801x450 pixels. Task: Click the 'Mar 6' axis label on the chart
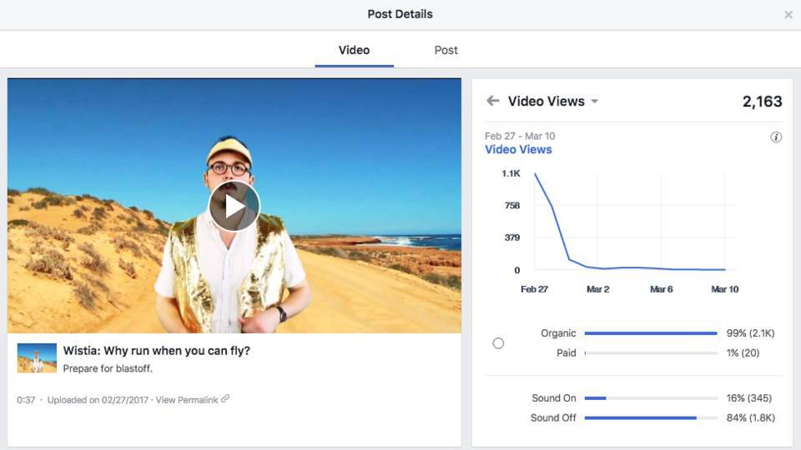(x=661, y=289)
